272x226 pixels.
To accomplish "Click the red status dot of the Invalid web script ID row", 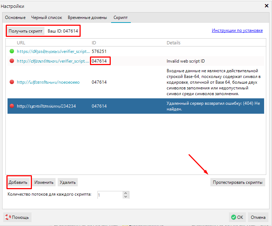I will (12, 61).
